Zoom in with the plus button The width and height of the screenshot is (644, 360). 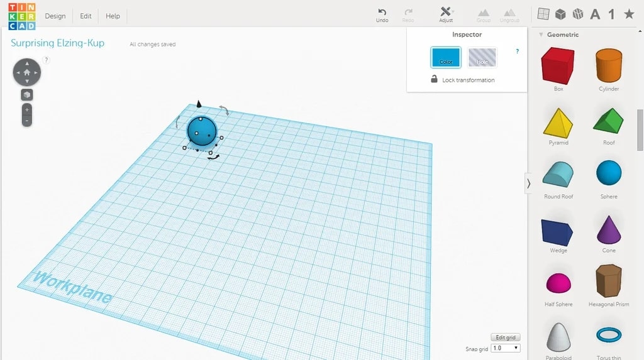pyautogui.click(x=26, y=110)
